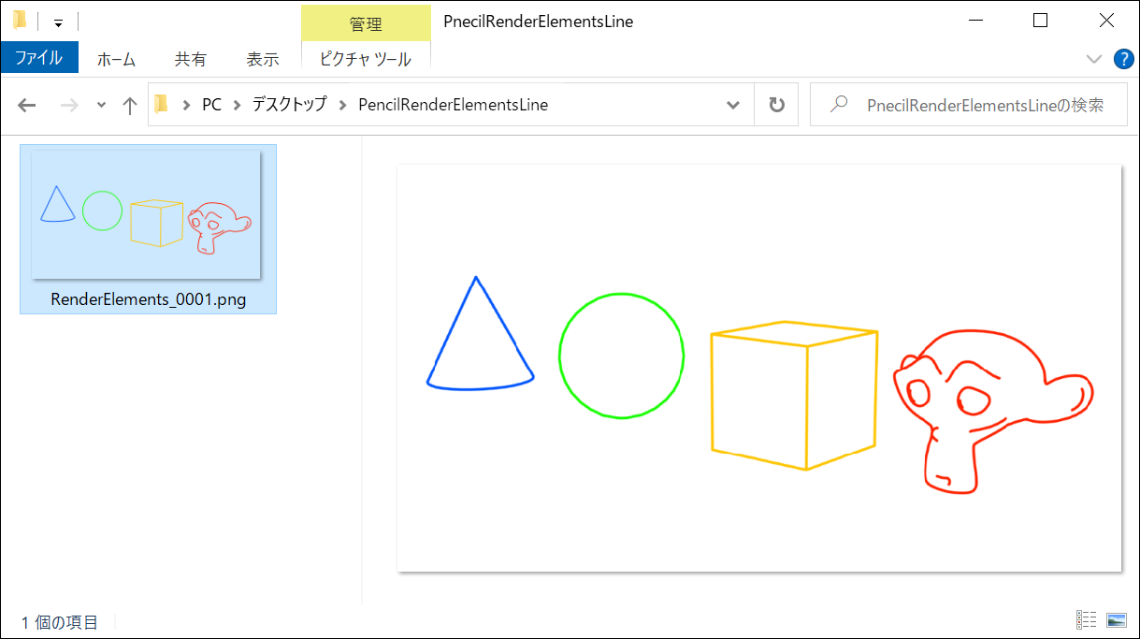The image size is (1140, 639).
Task: Open the ファイル menu tab
Action: coord(39,58)
